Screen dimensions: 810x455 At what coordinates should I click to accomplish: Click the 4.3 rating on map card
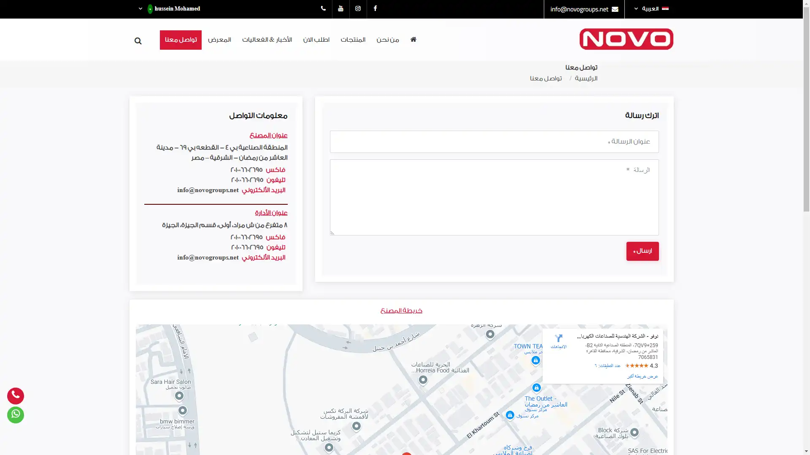click(654, 366)
